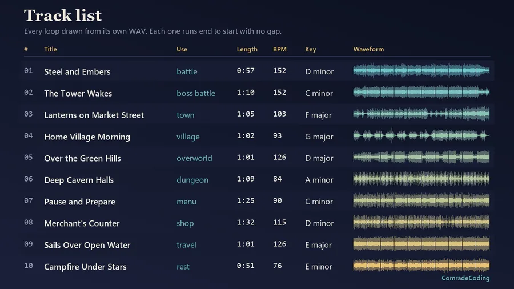The width and height of the screenshot is (514, 289).
Task: Click Deep Cavern Halls track title
Action: pos(79,180)
